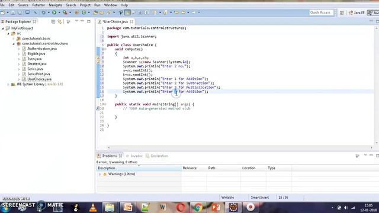Collapse the com.tutorials.controlstructures package
Screen dimensions: 379x213
pyautogui.click(x=14, y=43)
